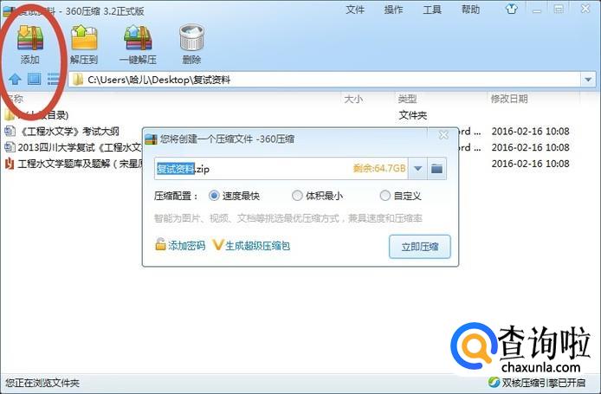Select 速度最快 compression option
This screenshot has width=601, height=394.
coord(214,196)
